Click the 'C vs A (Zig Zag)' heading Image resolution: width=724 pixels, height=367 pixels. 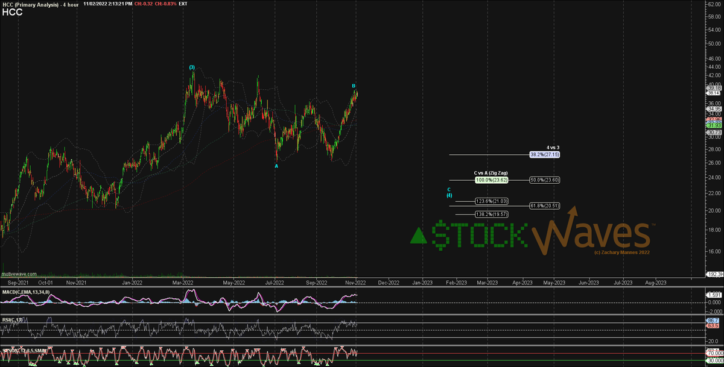[492, 173]
